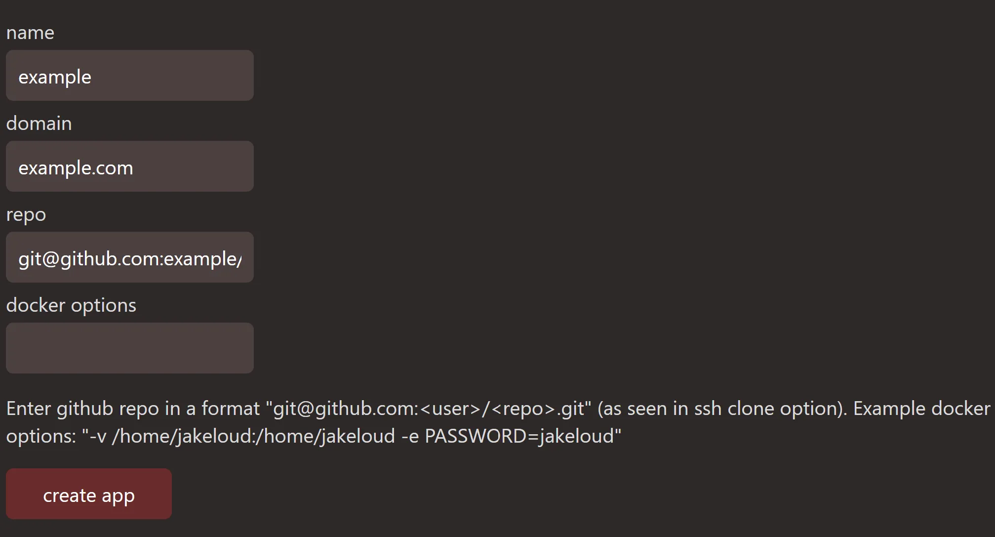Click the "repo" field label
Image resolution: width=995 pixels, height=537 pixels.
pos(26,214)
